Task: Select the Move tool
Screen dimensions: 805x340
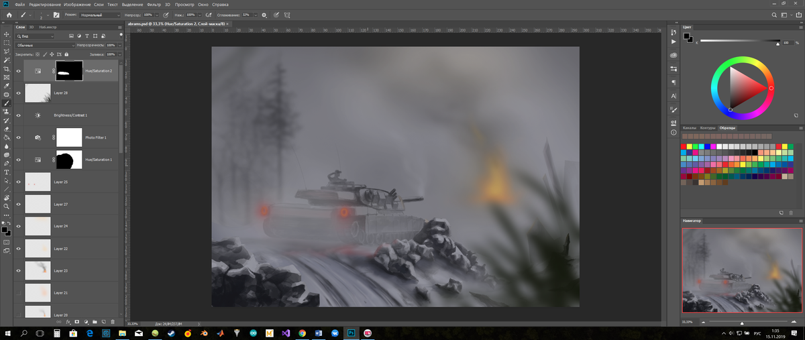Action: pos(7,34)
